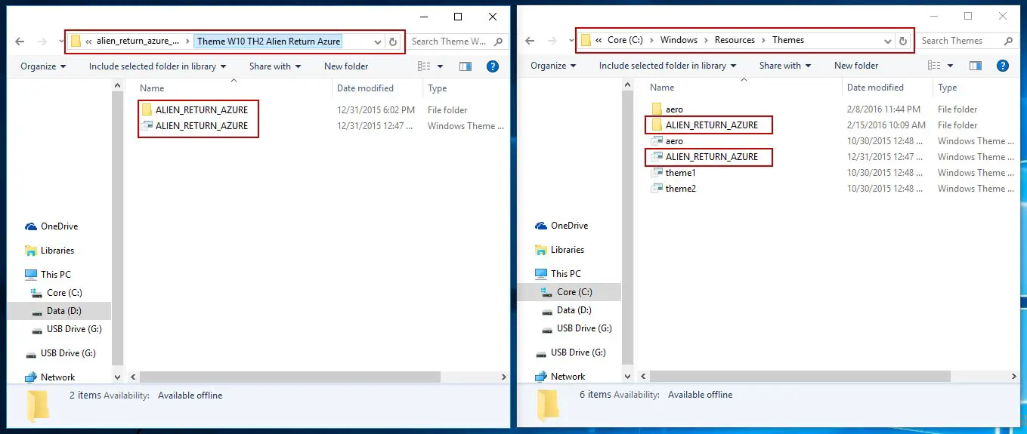Sort by Name column in left window
The image size is (1027, 434).
point(152,88)
